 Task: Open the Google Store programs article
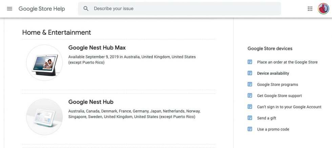click(x=277, y=85)
